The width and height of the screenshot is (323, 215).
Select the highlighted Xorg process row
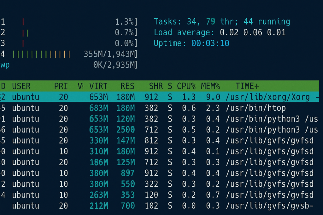click(x=126, y=97)
